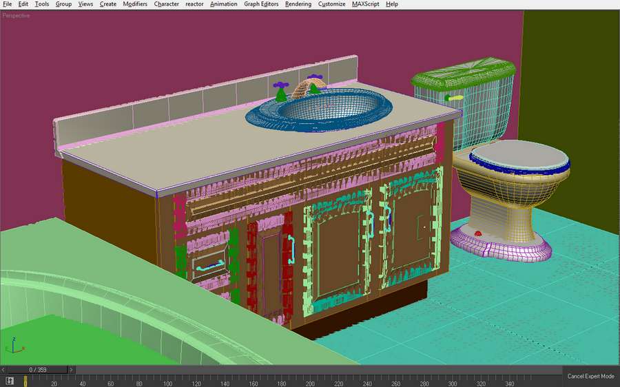
Task: Open the Tools menu
Action: pyautogui.click(x=42, y=4)
